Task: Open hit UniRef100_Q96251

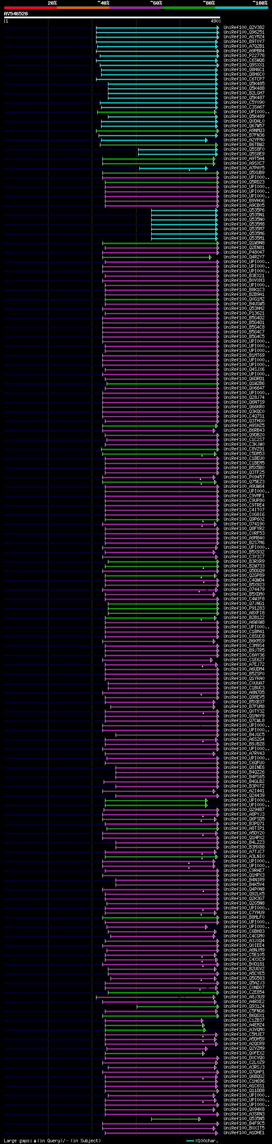Action: tap(244, 32)
